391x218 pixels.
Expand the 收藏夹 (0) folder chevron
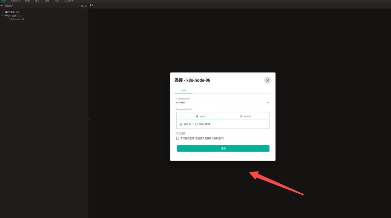click(x=2, y=12)
